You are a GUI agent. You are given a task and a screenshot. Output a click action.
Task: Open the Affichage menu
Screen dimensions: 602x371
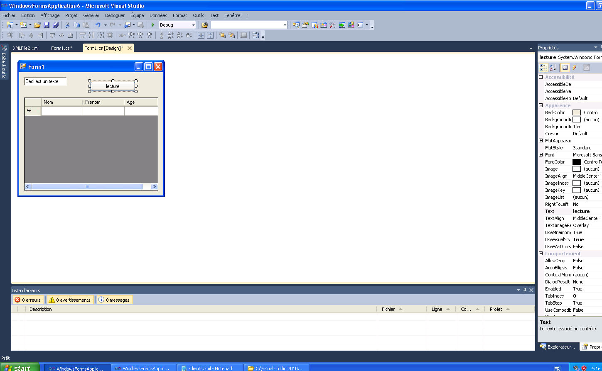(x=50, y=15)
